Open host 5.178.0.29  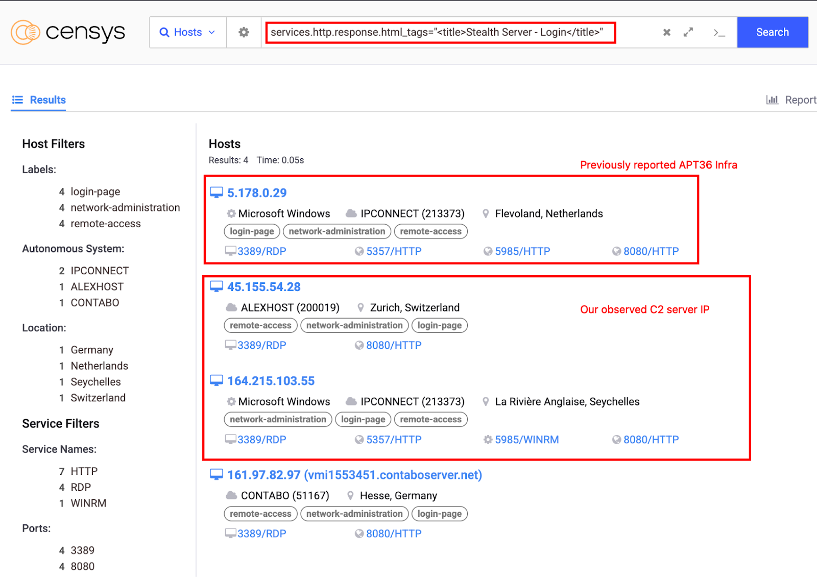(x=257, y=193)
